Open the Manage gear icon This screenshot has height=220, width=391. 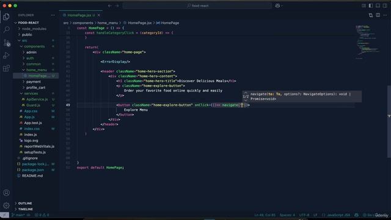point(6,205)
